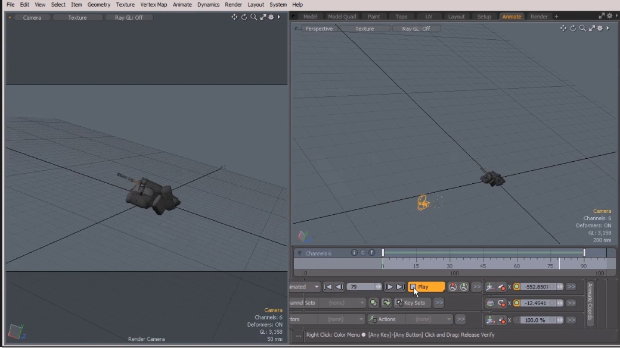
Task: Open the Geometry menu
Action: [99, 4]
